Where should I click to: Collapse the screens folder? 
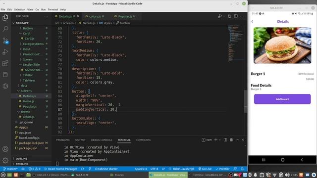(26, 91)
